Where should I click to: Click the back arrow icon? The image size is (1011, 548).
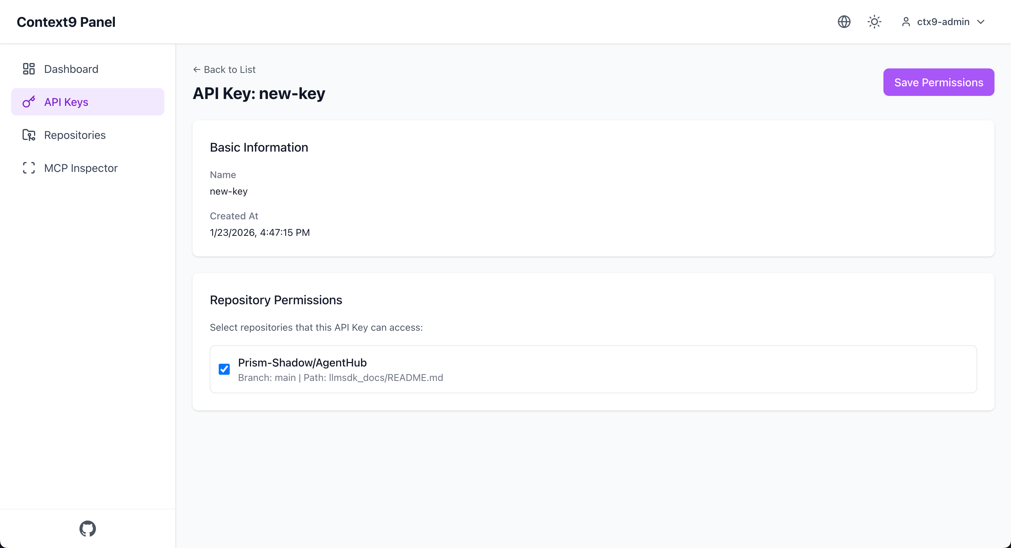pos(197,69)
